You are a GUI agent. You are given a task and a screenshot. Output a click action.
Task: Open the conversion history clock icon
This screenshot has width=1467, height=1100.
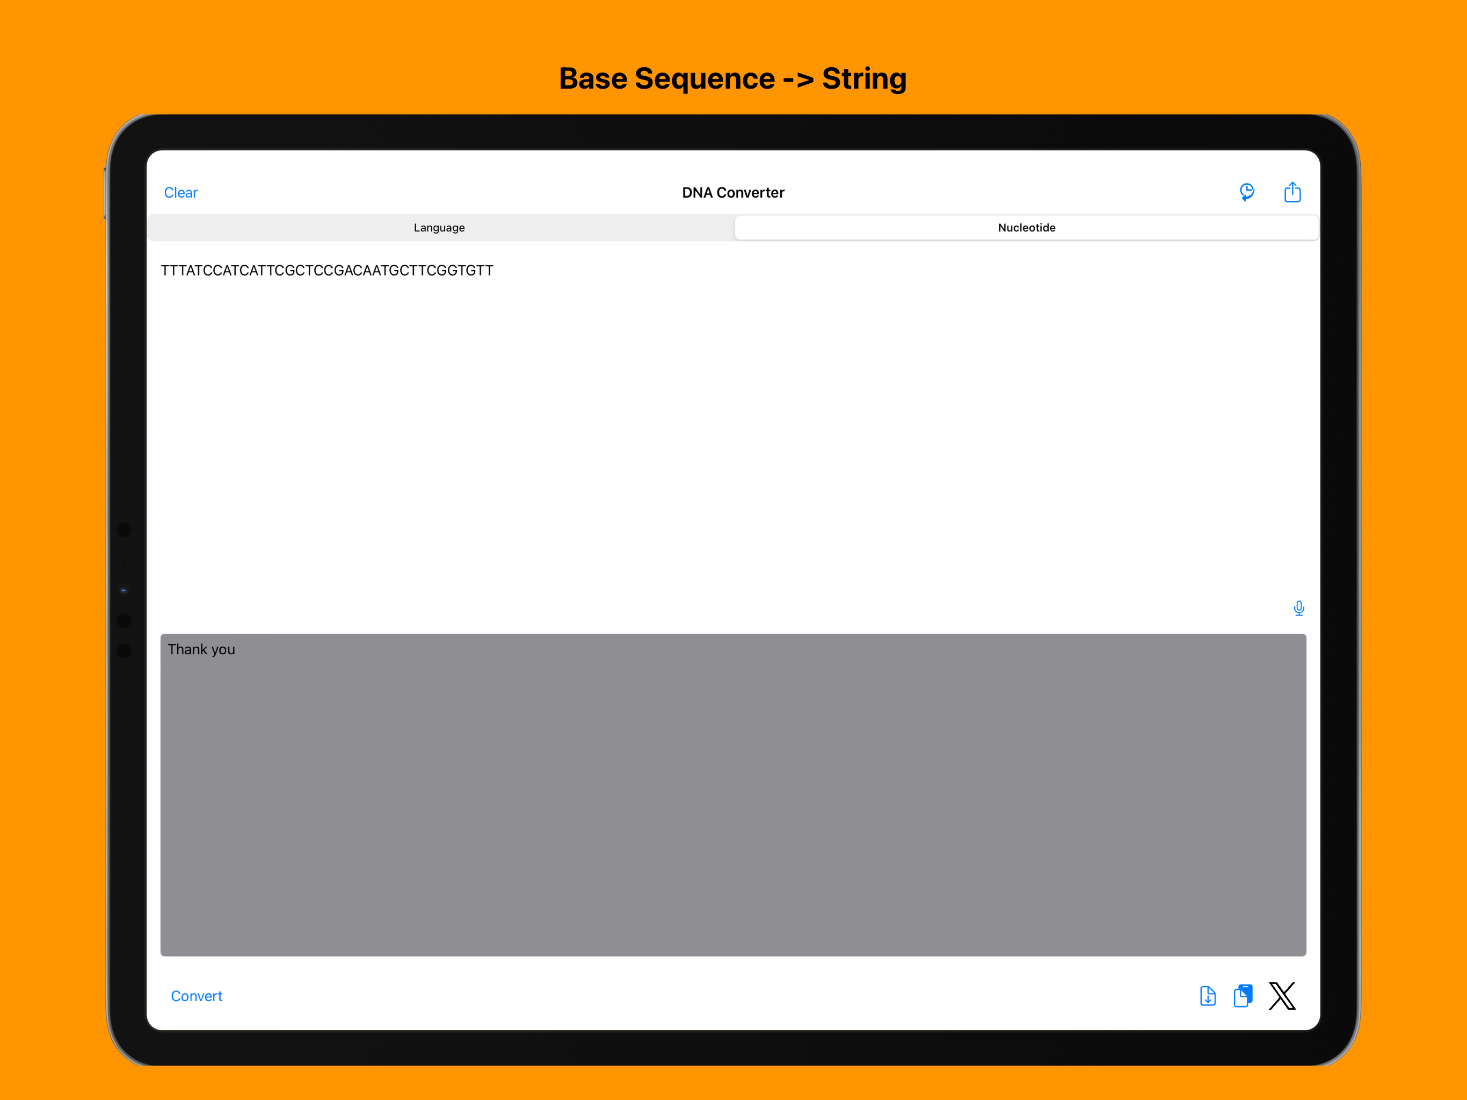click(1247, 192)
